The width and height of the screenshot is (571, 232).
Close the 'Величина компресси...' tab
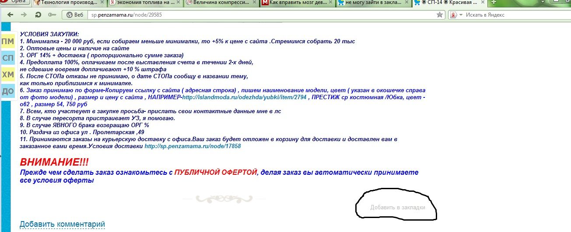click(255, 3)
